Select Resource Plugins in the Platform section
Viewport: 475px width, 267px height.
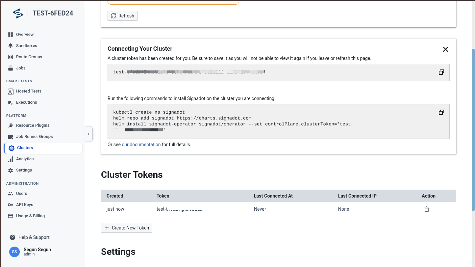33,125
